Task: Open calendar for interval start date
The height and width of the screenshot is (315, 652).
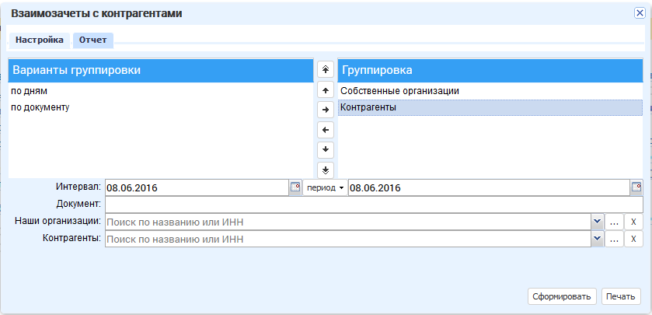Action: pyautogui.click(x=295, y=187)
